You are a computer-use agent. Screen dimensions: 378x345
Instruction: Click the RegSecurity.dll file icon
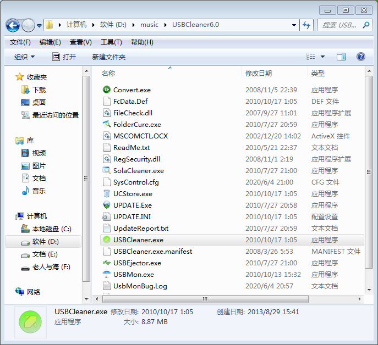click(x=107, y=159)
